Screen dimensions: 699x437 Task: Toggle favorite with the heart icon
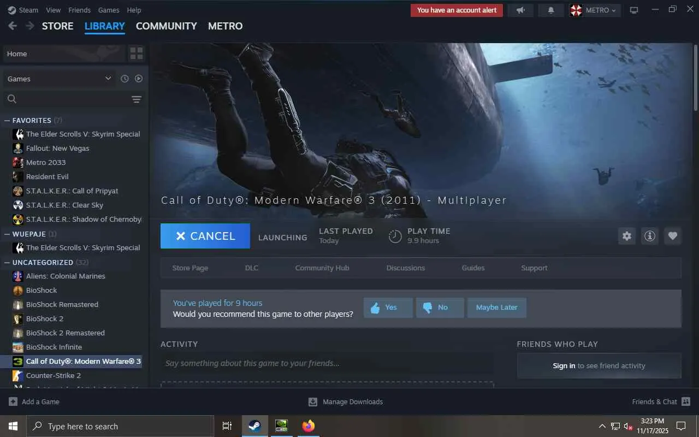tap(673, 236)
